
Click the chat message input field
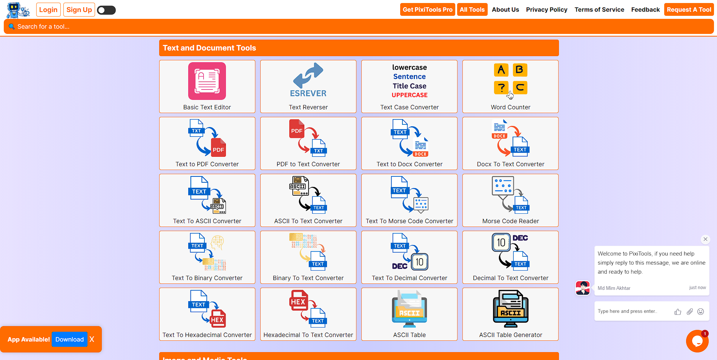point(634,311)
